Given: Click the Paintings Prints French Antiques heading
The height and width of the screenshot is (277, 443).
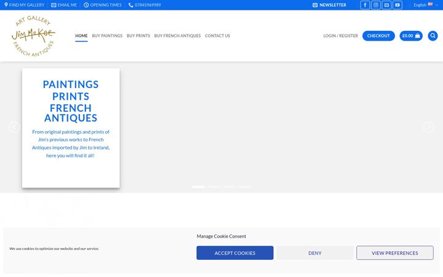Looking at the screenshot, I should pyautogui.click(x=71, y=101).
